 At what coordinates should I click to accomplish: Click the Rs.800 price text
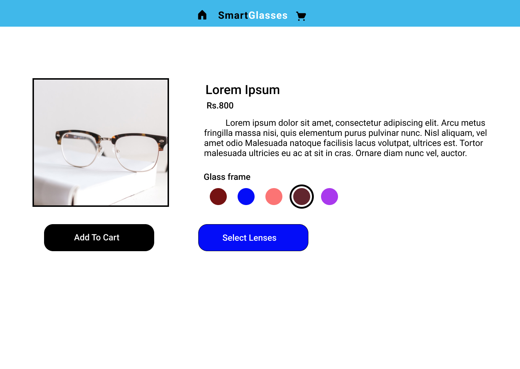[x=220, y=106]
